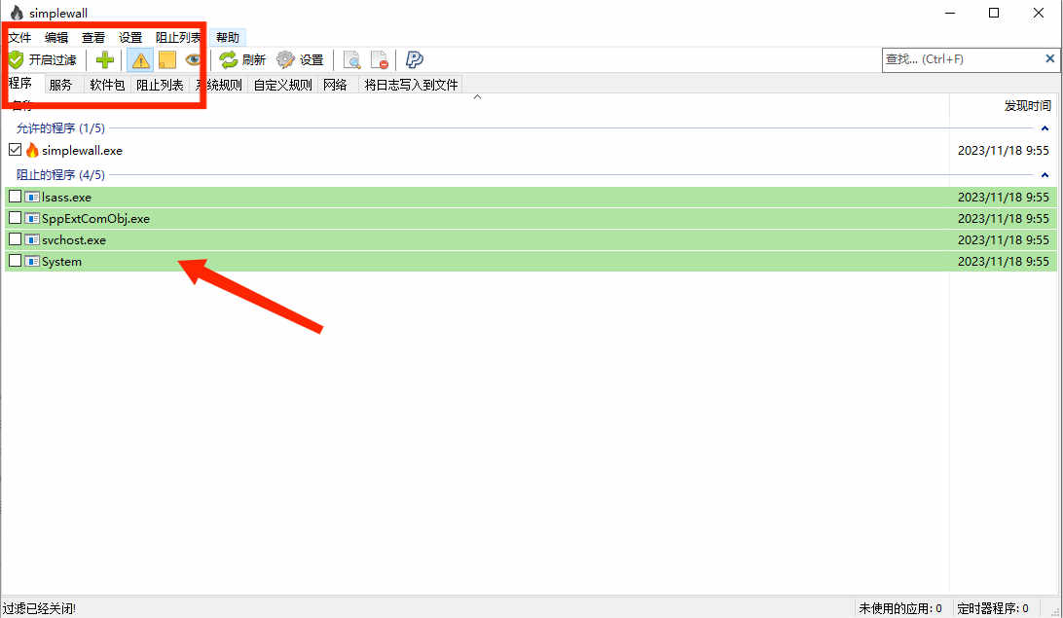Click the green plus add-rule icon
Viewport: 1063px width, 618px height.
[x=104, y=59]
